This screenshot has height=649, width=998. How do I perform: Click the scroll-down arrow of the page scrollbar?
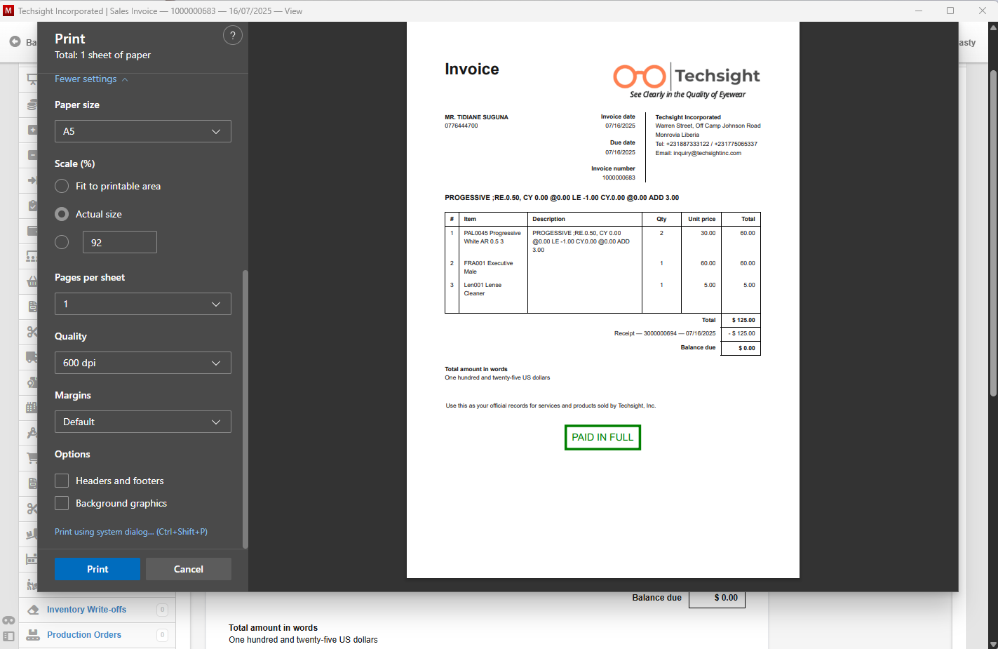(x=993, y=643)
